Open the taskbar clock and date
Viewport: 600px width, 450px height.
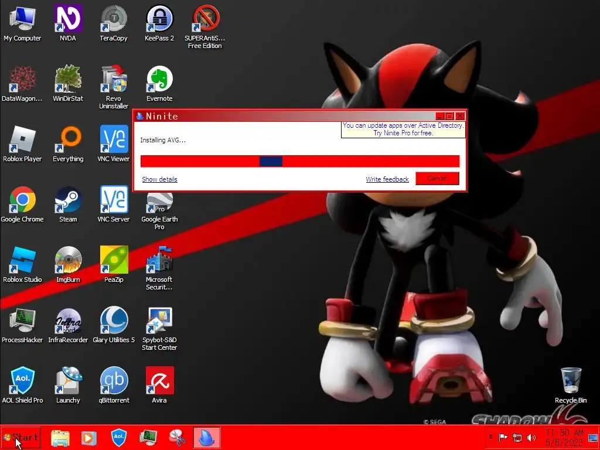564,437
